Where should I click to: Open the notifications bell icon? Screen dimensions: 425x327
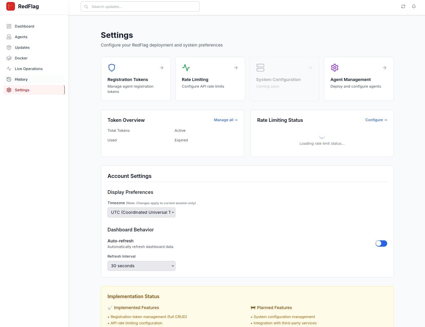click(x=414, y=6)
